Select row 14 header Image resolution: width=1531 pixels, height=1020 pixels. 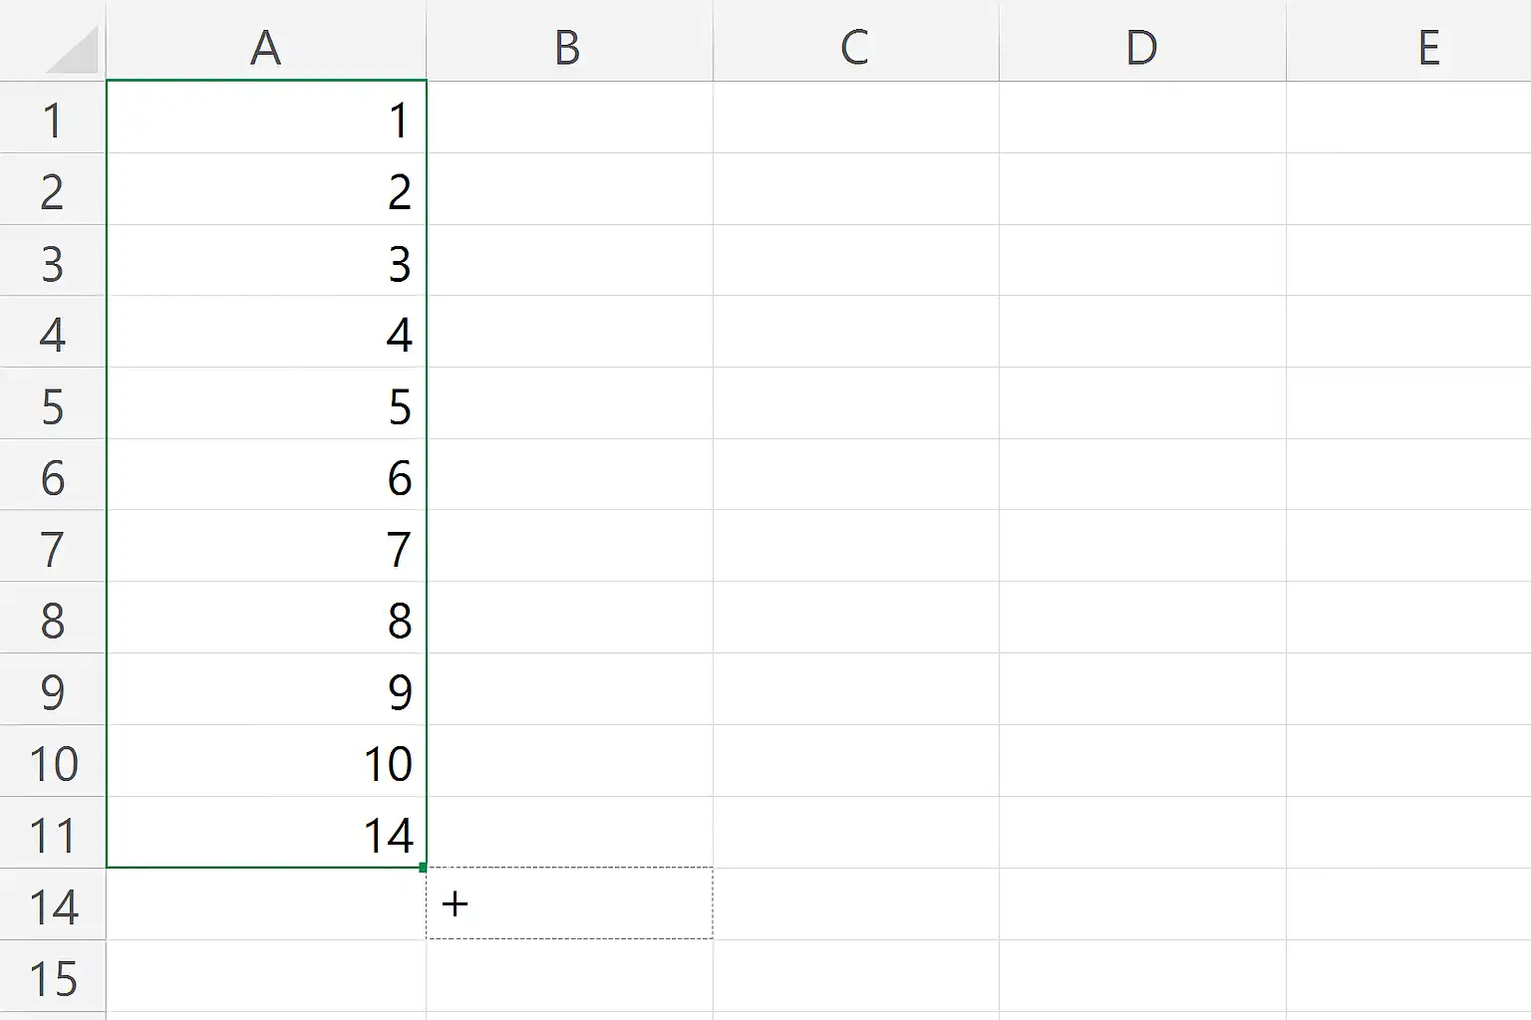[x=52, y=904]
